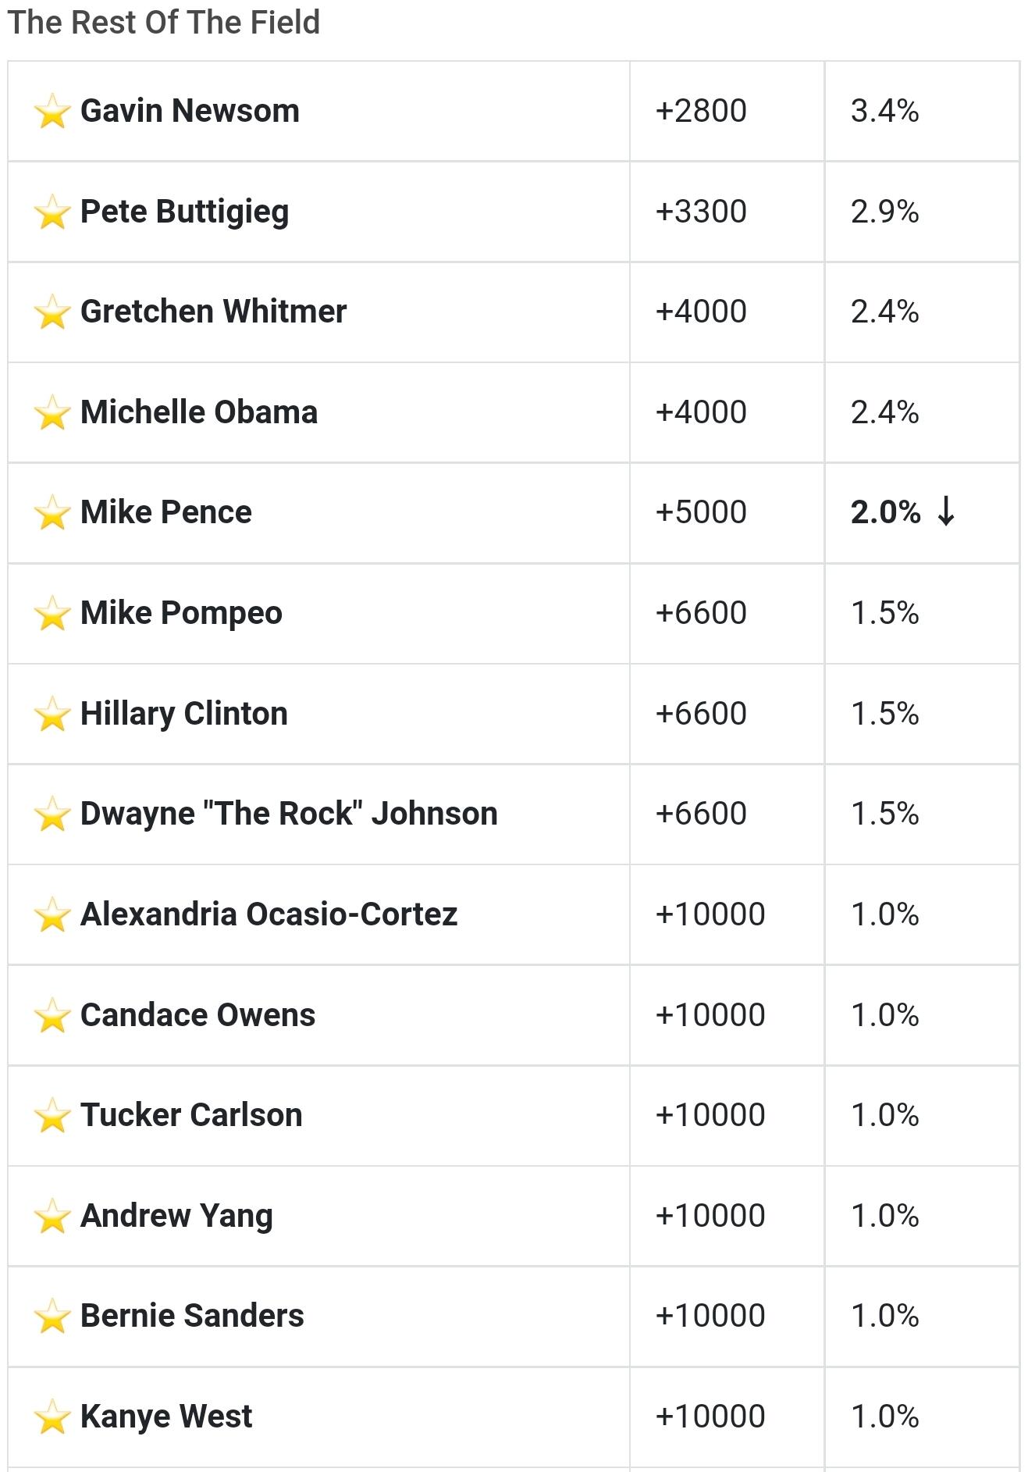
Task: Click the star icon beside Gavin Newsom
Action: click(52, 112)
